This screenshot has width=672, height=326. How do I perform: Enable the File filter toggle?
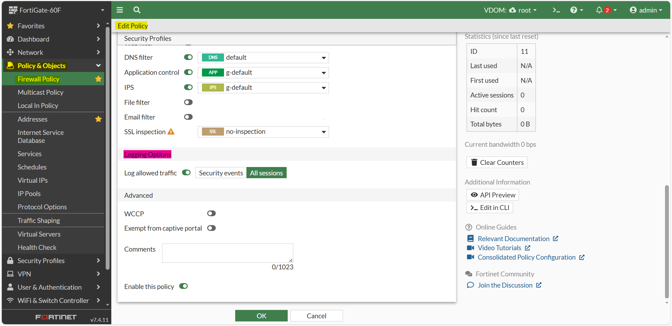tap(188, 102)
